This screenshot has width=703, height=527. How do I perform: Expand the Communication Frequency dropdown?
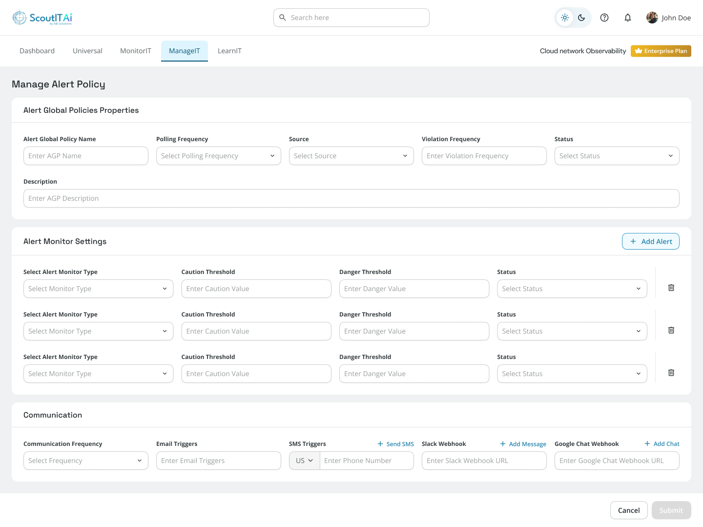pyautogui.click(x=85, y=461)
